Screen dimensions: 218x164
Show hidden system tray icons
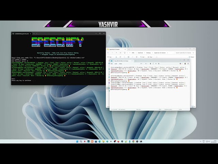[200, 141]
